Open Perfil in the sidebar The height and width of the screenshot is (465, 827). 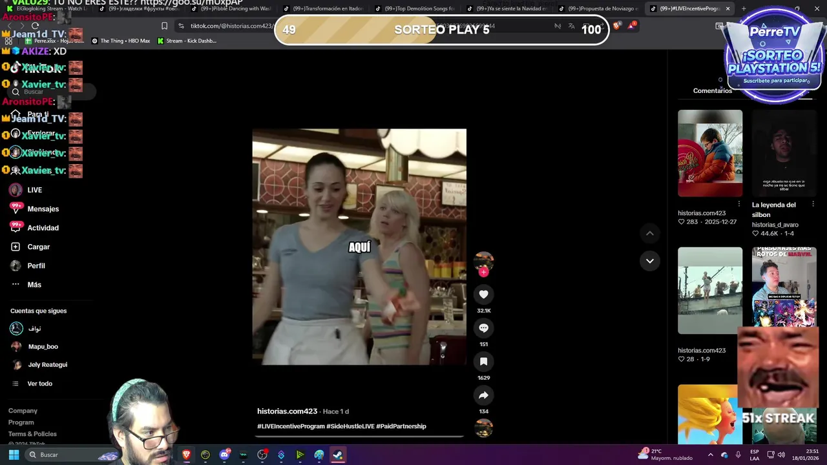point(36,265)
